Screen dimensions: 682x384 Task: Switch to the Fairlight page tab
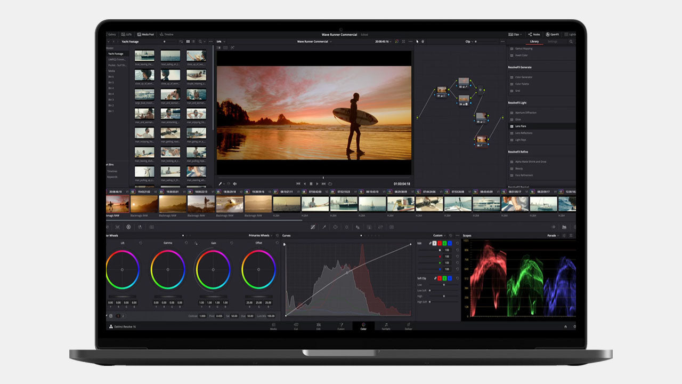coord(386,326)
